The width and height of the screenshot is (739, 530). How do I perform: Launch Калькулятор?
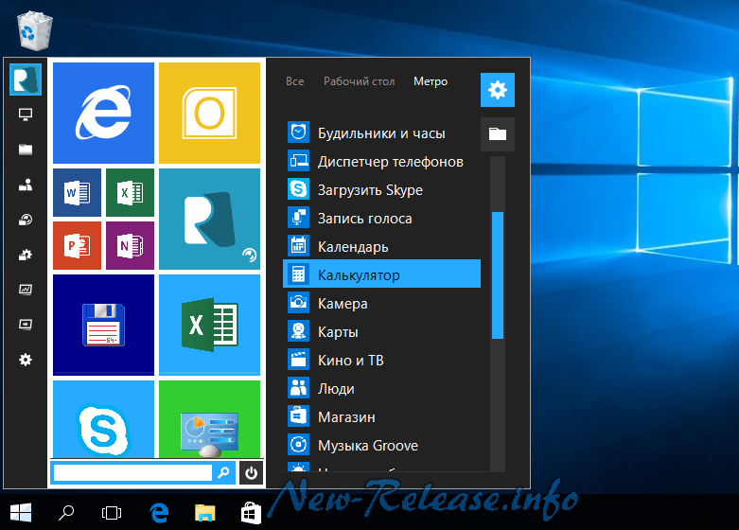tap(381, 274)
